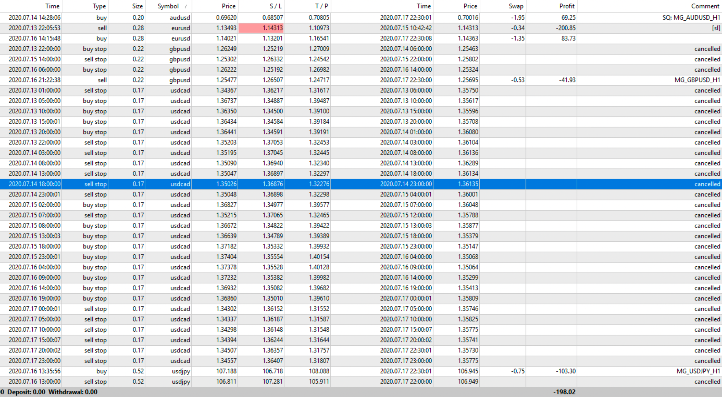Click the Deposit: 0.00 summary text
This screenshot has height=397, width=722.
(26, 392)
